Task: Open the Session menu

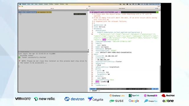Action: pyautogui.click(x=41, y=4)
